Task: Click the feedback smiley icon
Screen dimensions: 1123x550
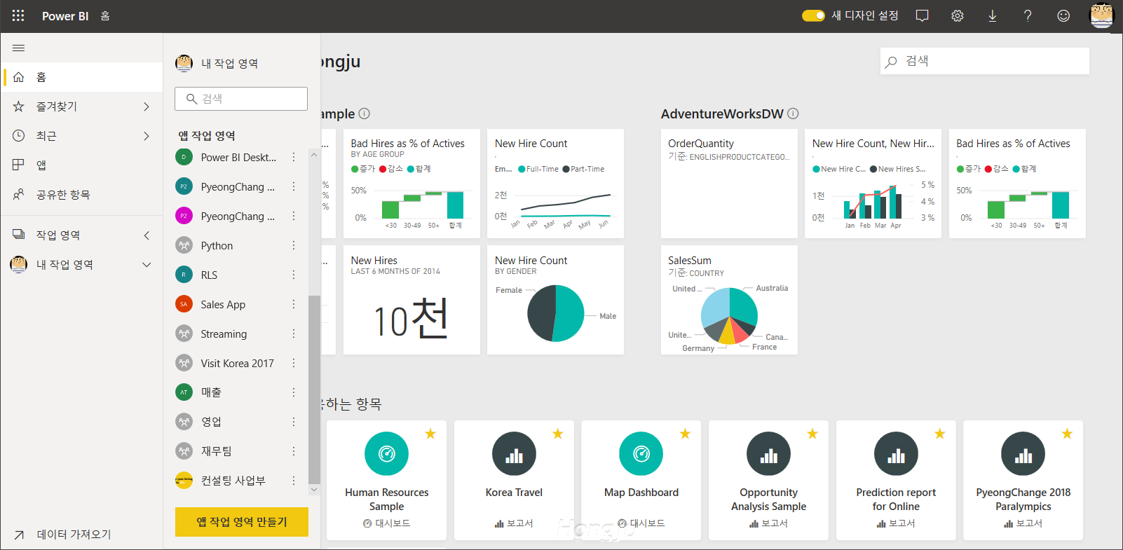Action: coord(1063,15)
